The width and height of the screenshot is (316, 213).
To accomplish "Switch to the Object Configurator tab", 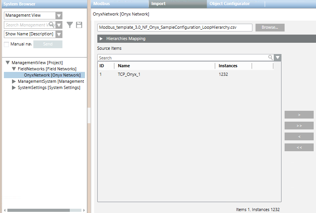I will pos(230,3).
